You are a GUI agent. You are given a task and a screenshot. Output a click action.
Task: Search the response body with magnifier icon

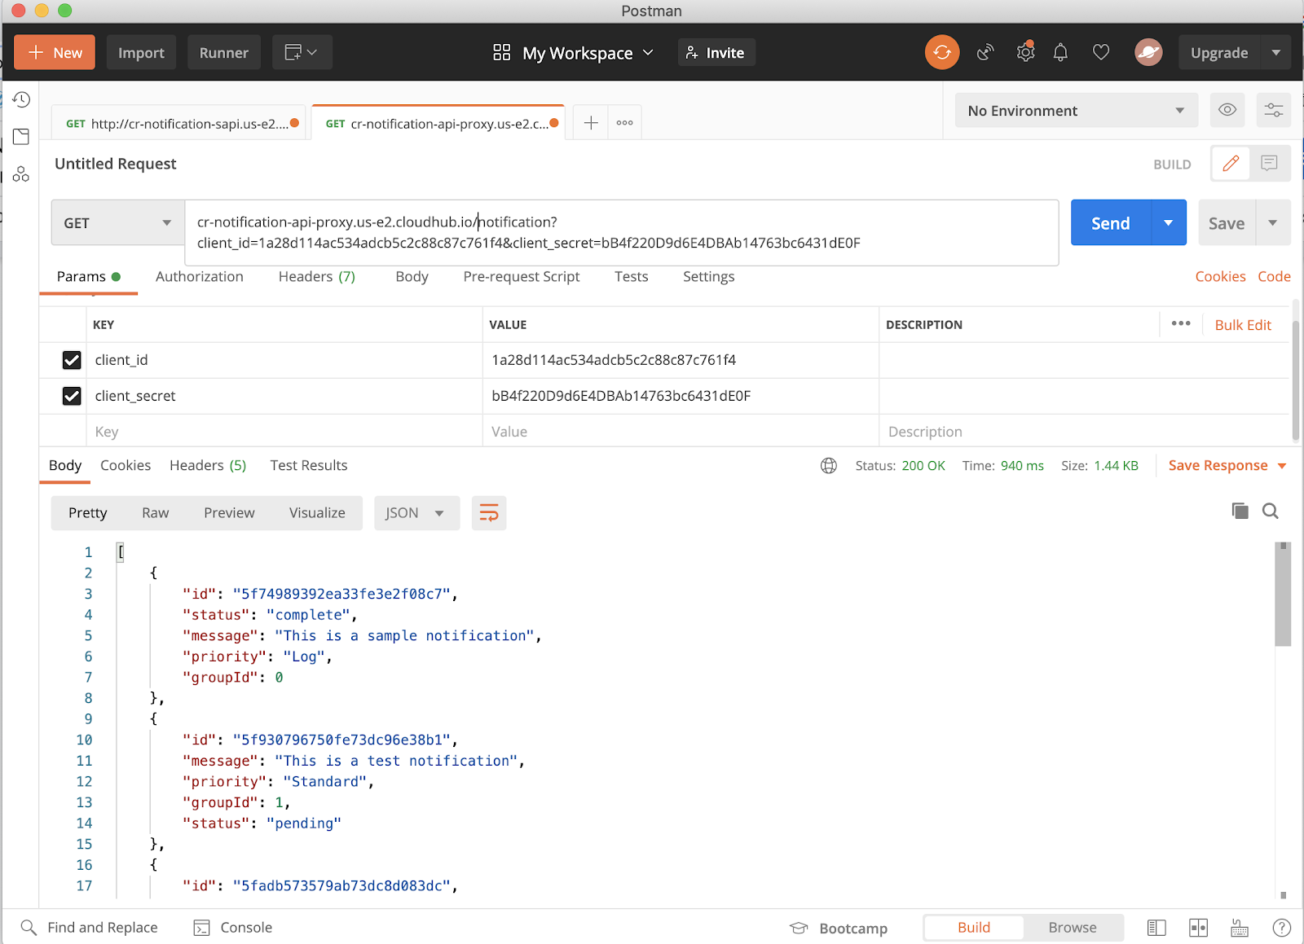[x=1270, y=511]
